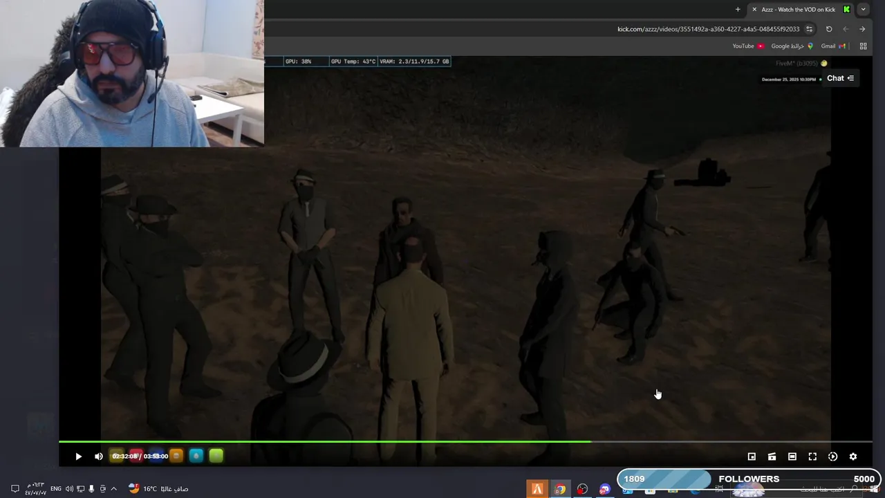Click the green overlay button in player
Viewport: 885px width, 498px height.
coord(216,456)
